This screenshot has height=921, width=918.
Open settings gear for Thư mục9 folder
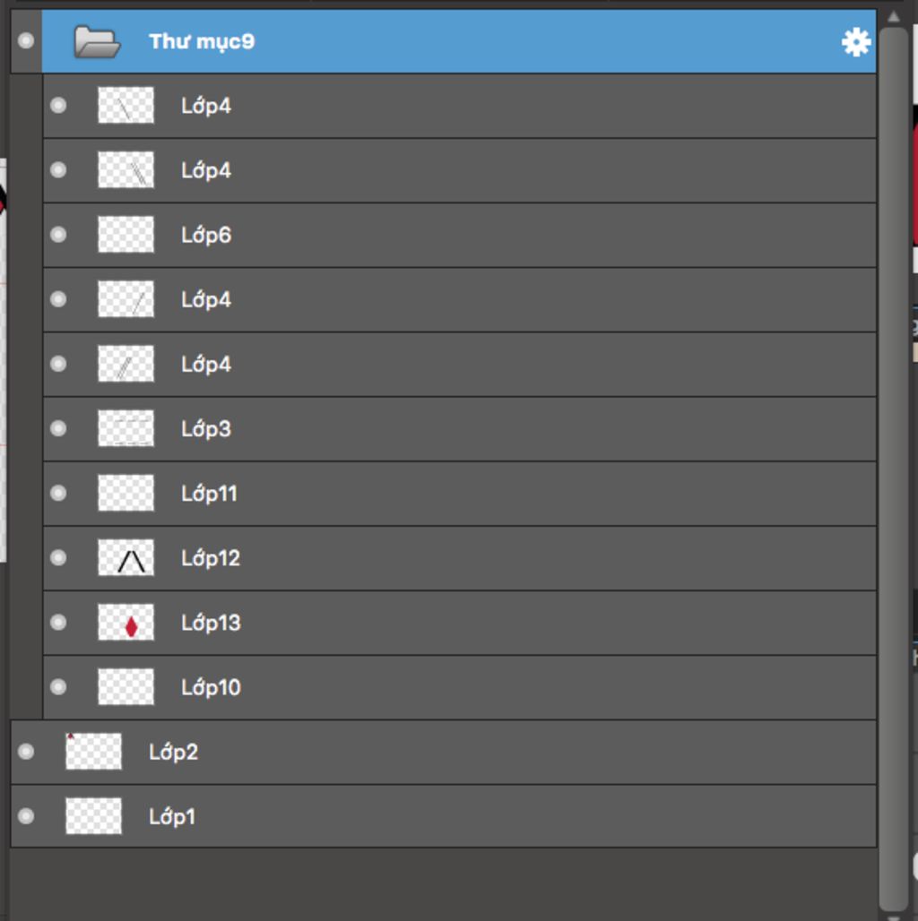(x=856, y=42)
